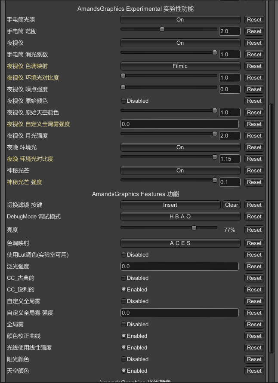The image size is (278, 383).
Task: Click the 手电筒 消光系数 slider handle
Action: point(215,52)
